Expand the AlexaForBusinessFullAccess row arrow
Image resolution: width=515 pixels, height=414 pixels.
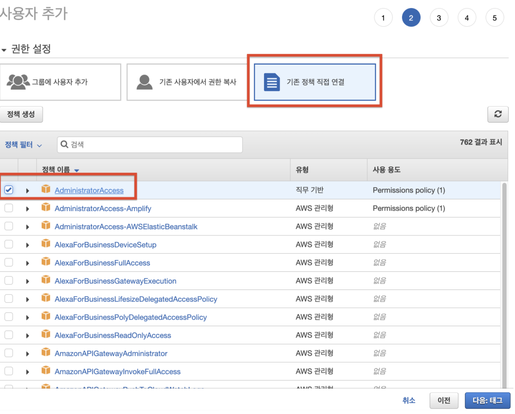click(x=27, y=263)
